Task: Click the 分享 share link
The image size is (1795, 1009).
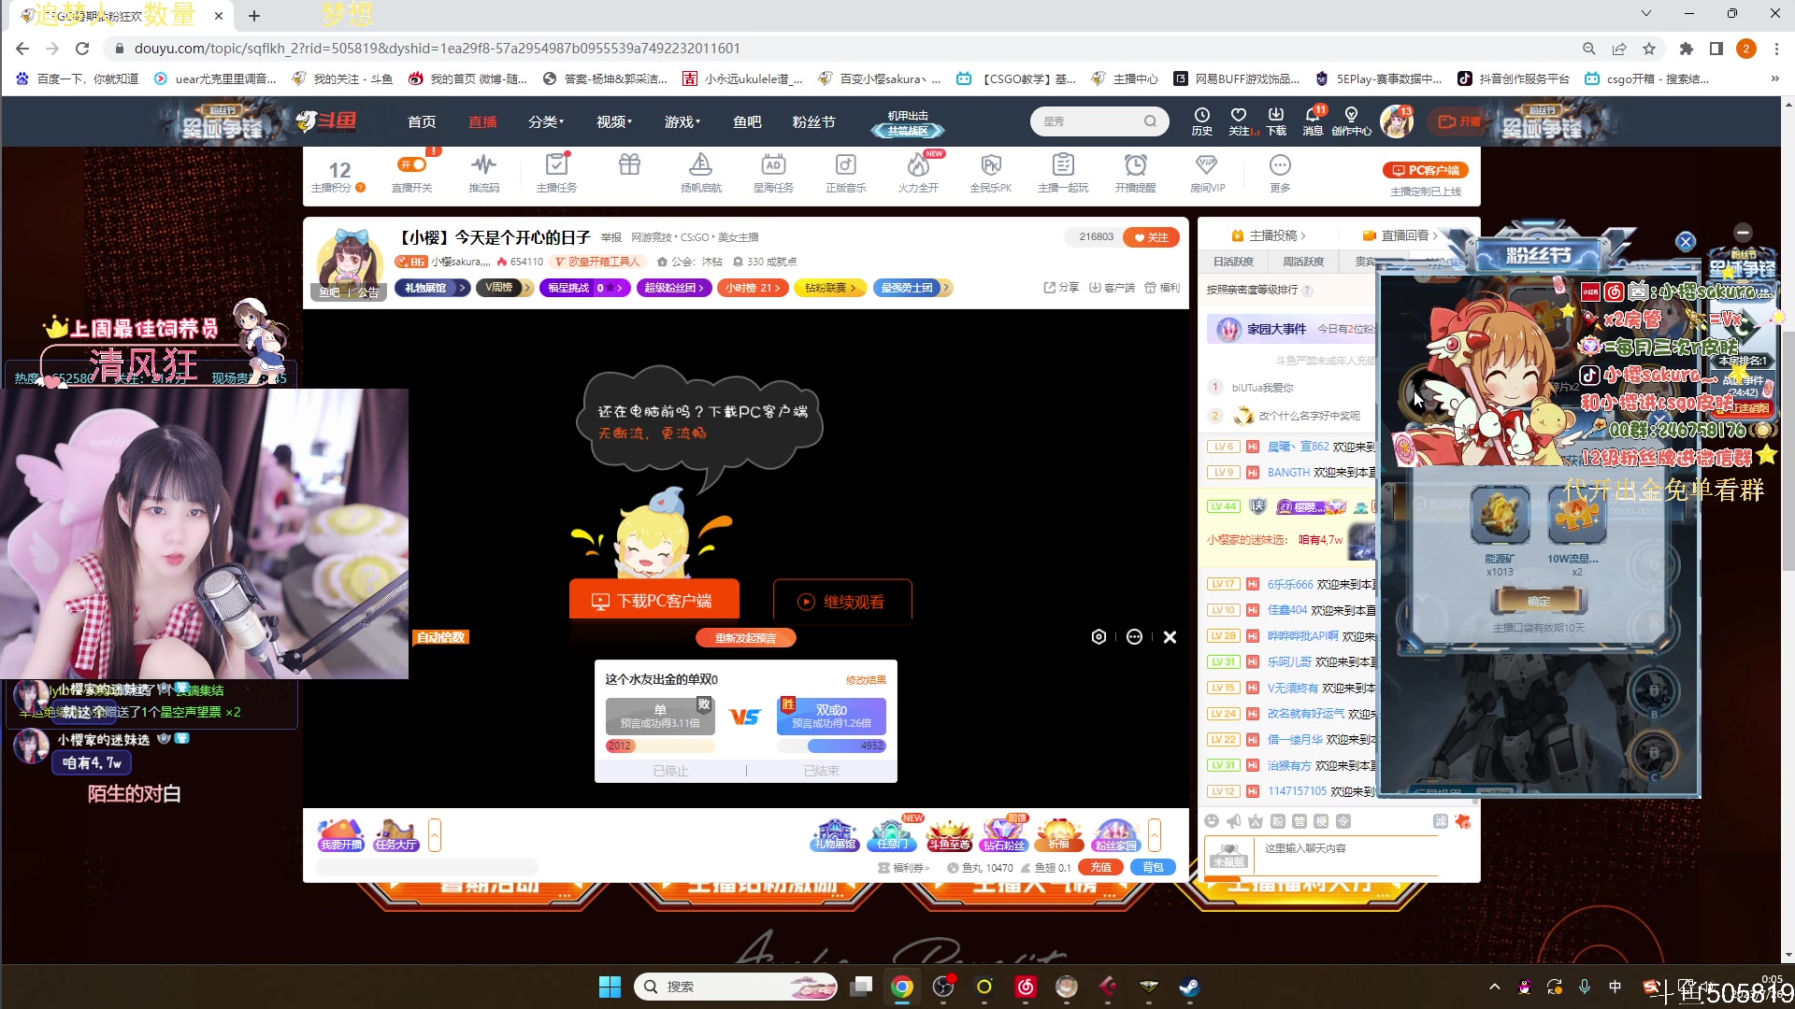Action: coord(1062,288)
